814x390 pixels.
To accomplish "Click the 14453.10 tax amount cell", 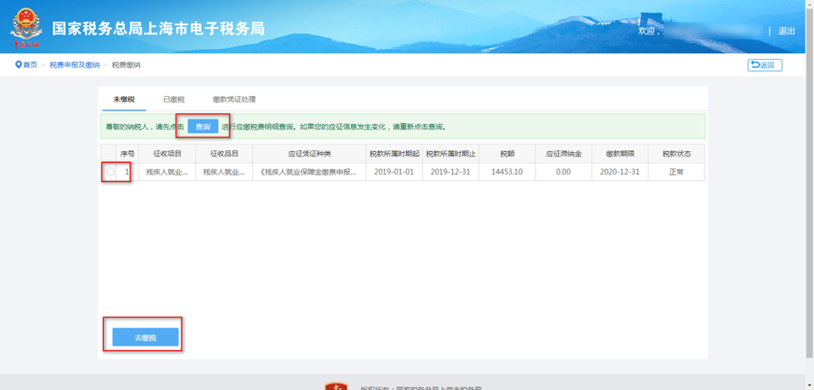I will [x=506, y=172].
